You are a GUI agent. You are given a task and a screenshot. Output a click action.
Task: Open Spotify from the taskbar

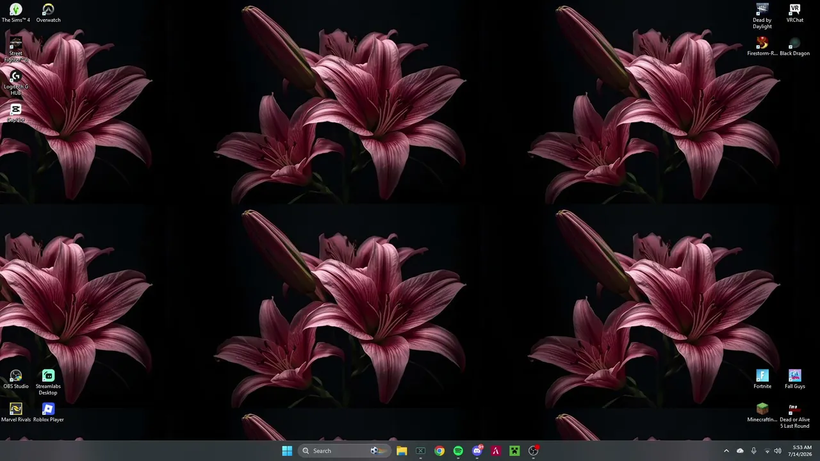pyautogui.click(x=458, y=451)
